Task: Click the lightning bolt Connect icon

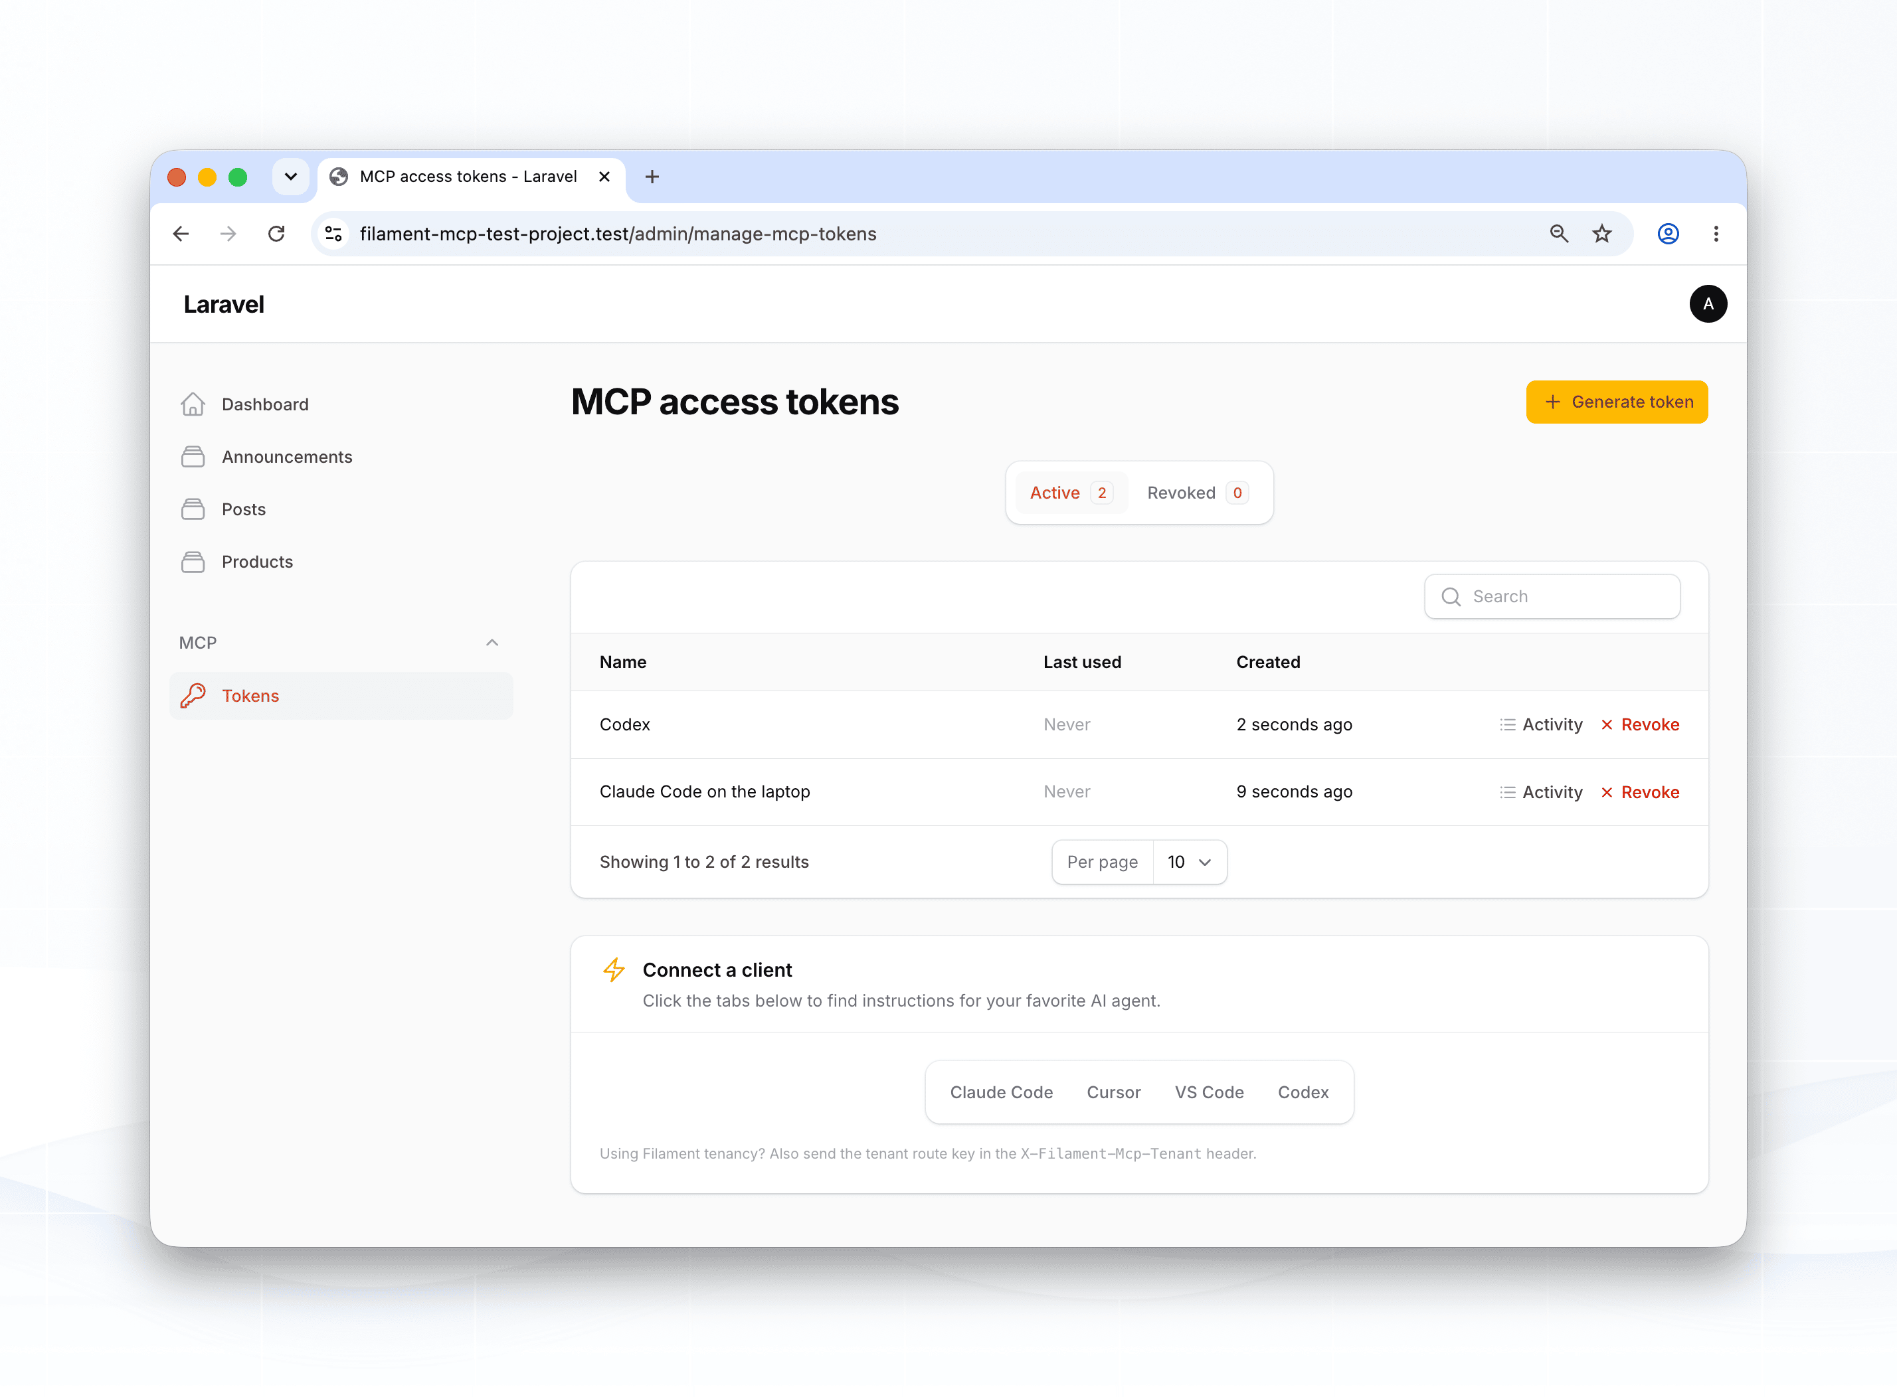Action: tap(614, 969)
